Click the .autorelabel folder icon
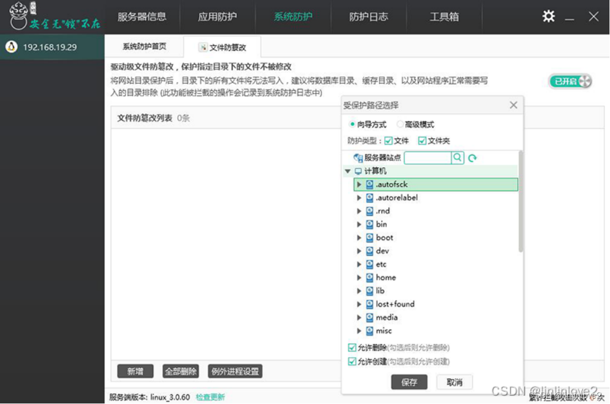Screen dimensions: 610x404 (370, 197)
